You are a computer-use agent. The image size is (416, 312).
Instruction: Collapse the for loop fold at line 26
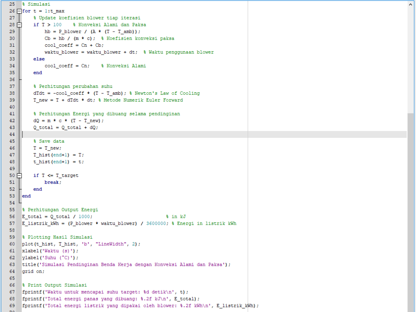tap(19, 11)
